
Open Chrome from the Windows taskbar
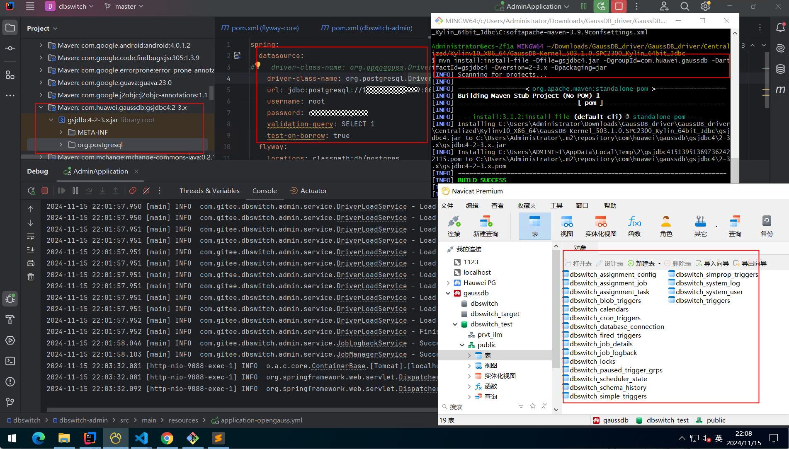click(167, 438)
